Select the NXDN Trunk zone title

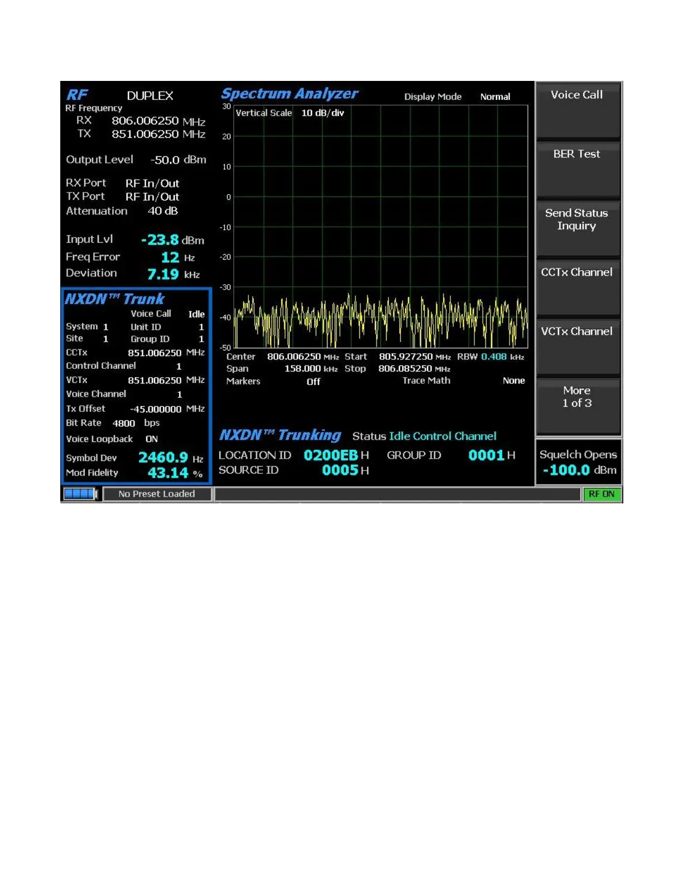tap(114, 299)
